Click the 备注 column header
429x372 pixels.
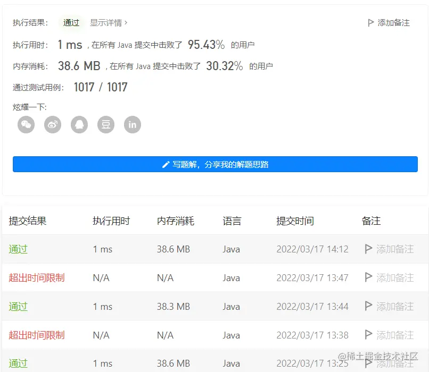(371, 221)
